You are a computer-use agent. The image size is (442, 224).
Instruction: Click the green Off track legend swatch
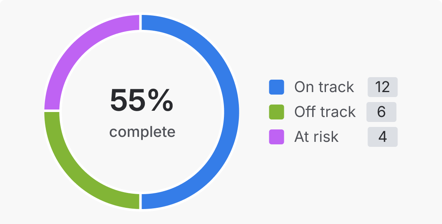[x=277, y=112]
